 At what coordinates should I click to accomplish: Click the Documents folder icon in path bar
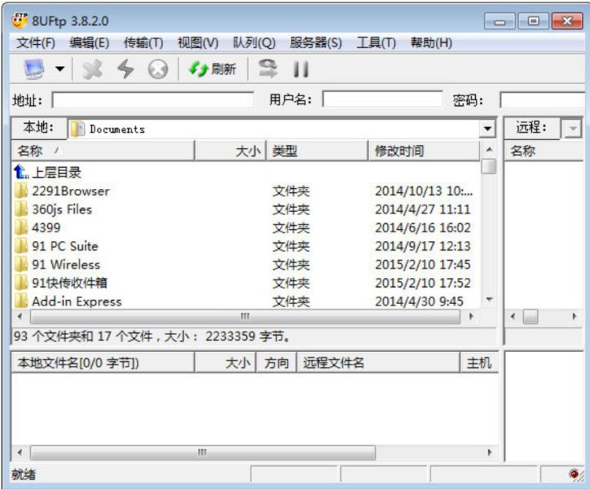[78, 129]
